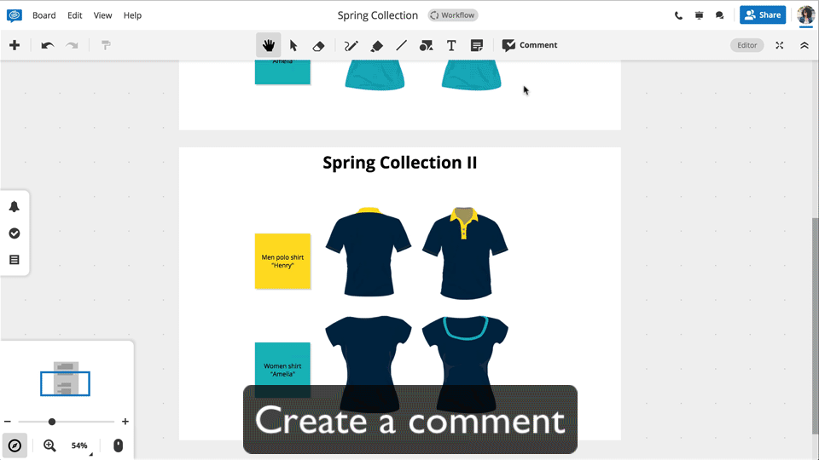Open the tasks checkmark panel
This screenshot has height=460, width=819.
(x=15, y=233)
